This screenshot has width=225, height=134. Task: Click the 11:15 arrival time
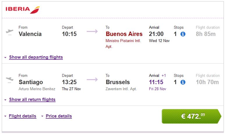[156, 82]
